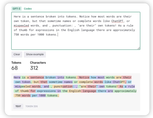The height and width of the screenshot is (118, 153).
Task: Click the highlighted token 'names' in output
Action: coord(68,82)
